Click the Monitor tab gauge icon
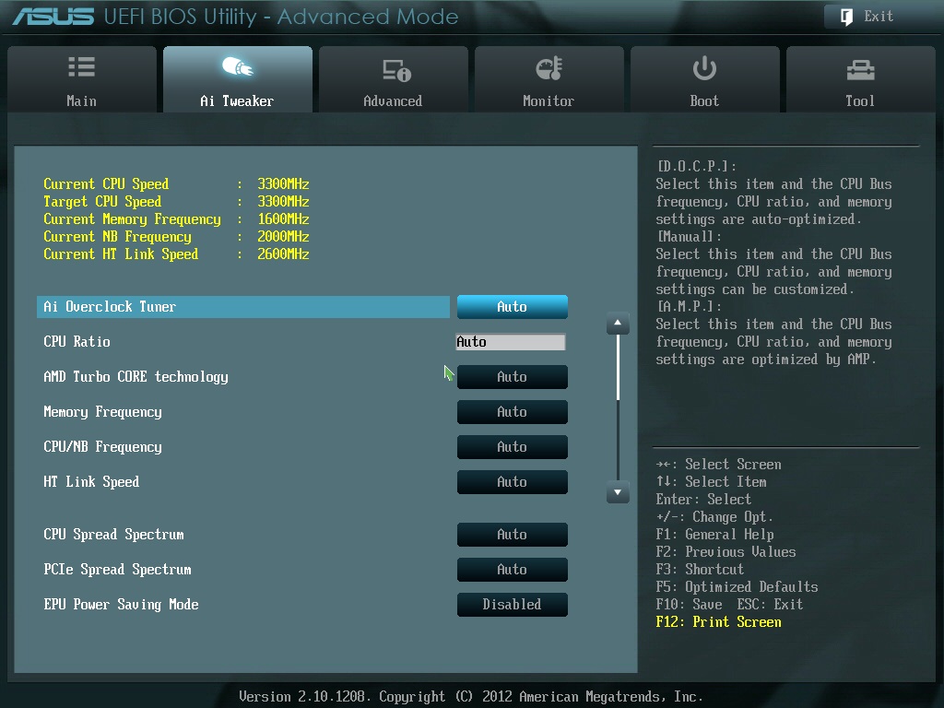This screenshot has height=708, width=944. 549,68
